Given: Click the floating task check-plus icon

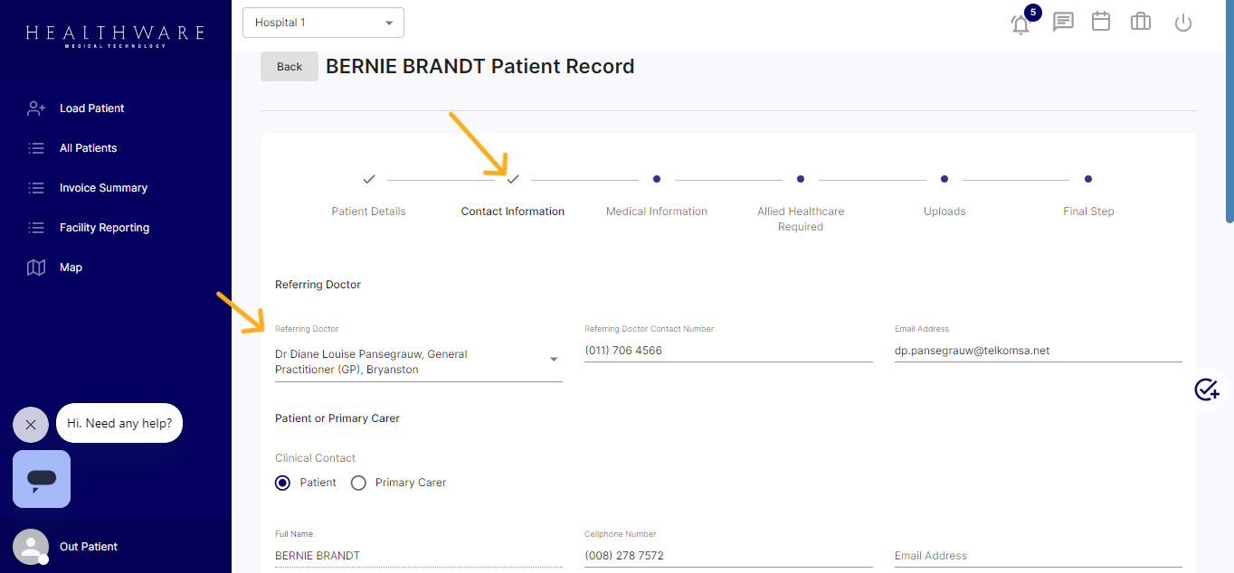Looking at the screenshot, I should (x=1206, y=390).
